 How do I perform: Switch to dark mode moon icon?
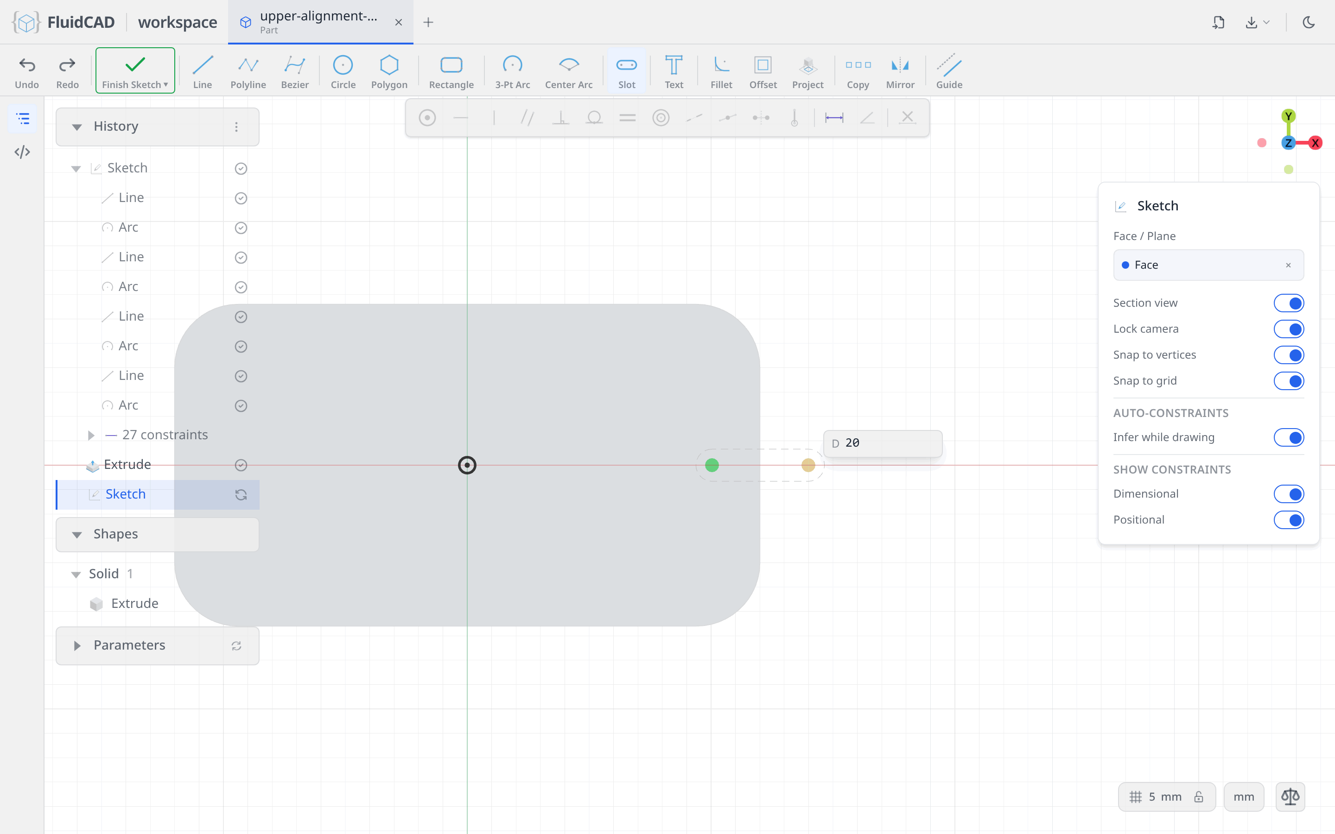click(x=1309, y=22)
